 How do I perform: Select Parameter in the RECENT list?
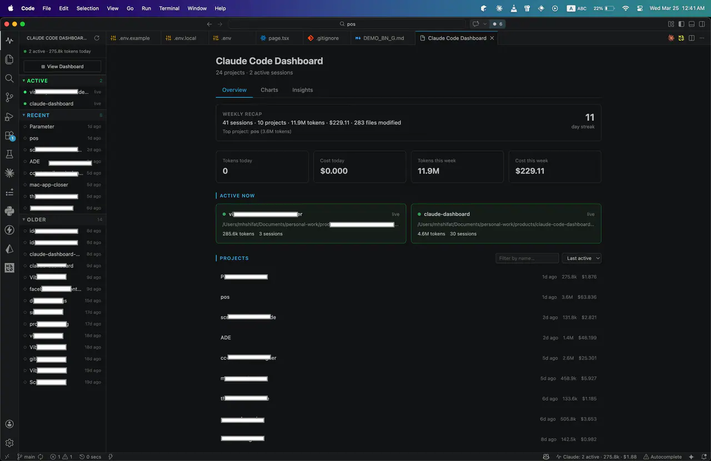tap(62, 126)
